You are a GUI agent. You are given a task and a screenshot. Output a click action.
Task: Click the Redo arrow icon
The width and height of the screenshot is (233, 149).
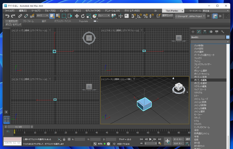click(x=13, y=16)
